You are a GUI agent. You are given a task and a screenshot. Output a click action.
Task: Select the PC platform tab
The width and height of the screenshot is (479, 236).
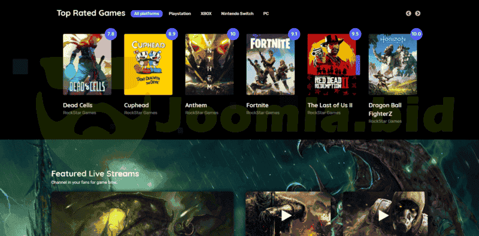(266, 14)
